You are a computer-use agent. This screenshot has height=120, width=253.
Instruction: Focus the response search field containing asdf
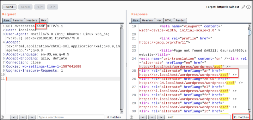coord(199,117)
